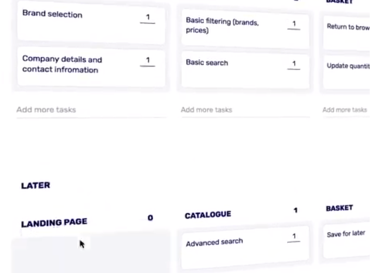Edit the Company details estimate value
Viewport: 382px width, 273px height.
pos(148,61)
